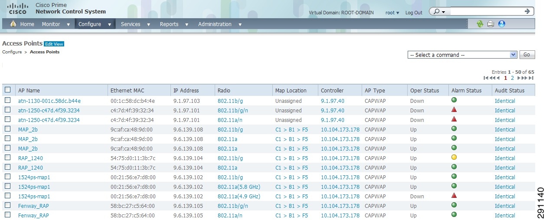
Task: Click the double-arrow skip forward pagination icon
Action: point(524,78)
